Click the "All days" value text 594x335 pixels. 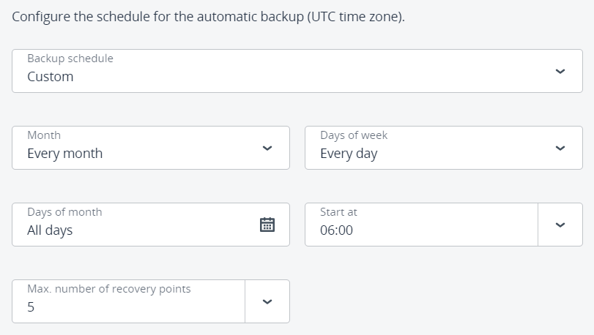pyautogui.click(x=50, y=230)
